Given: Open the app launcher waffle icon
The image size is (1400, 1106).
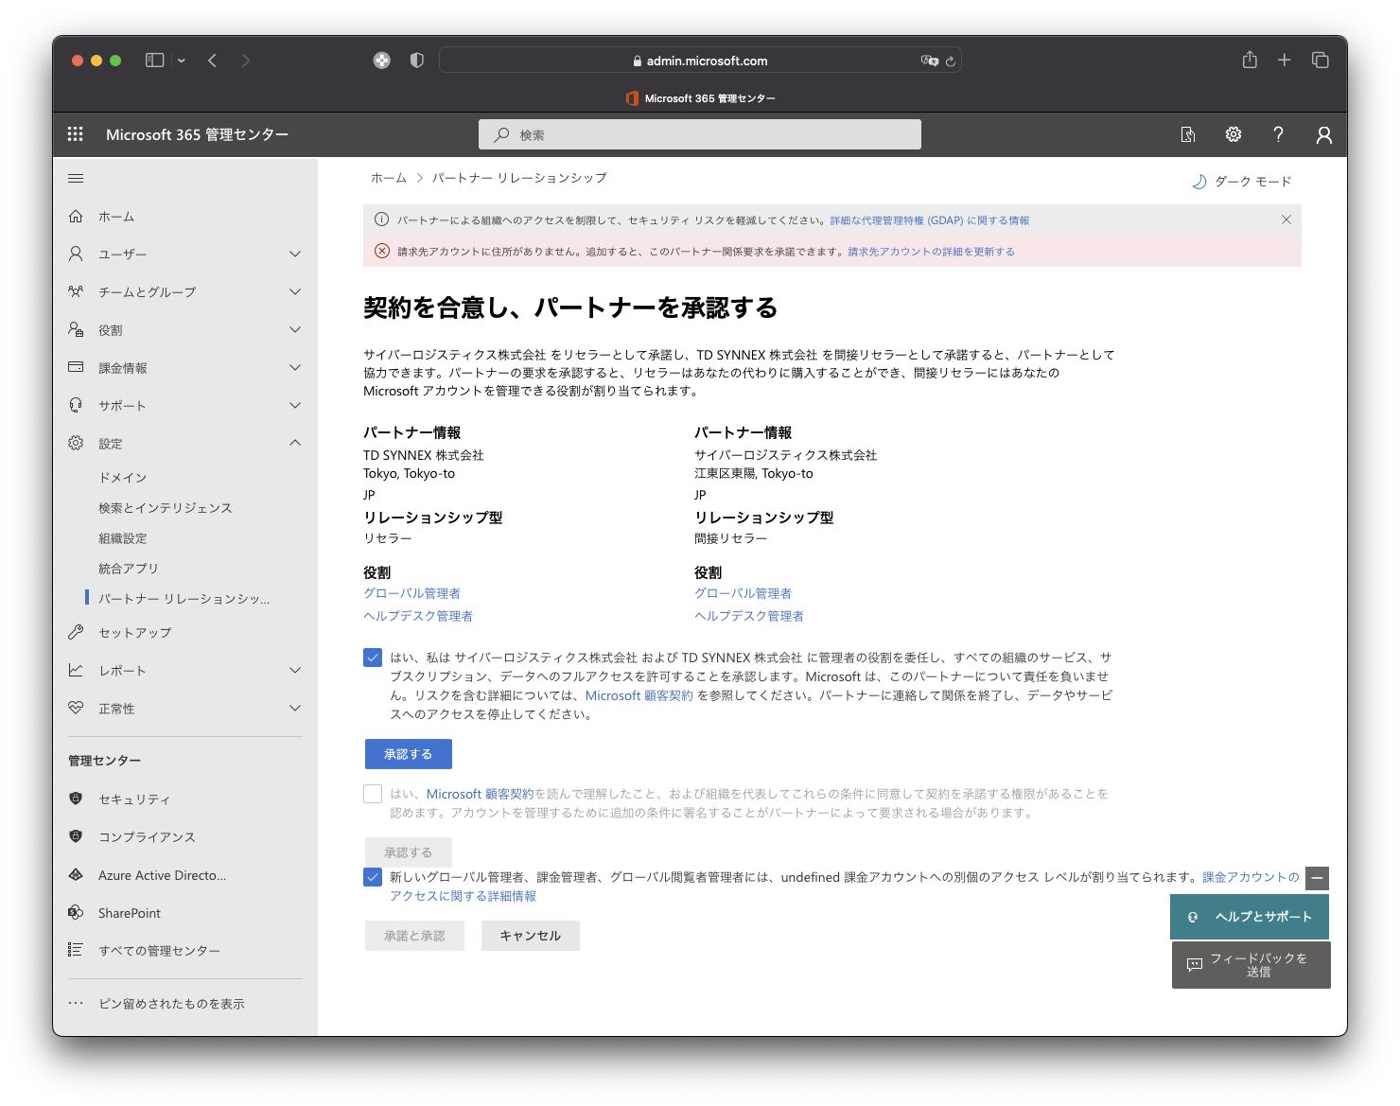Looking at the screenshot, I should 76,134.
